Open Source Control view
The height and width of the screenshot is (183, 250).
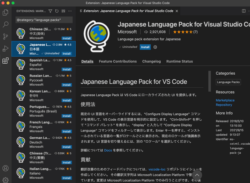click(6, 37)
